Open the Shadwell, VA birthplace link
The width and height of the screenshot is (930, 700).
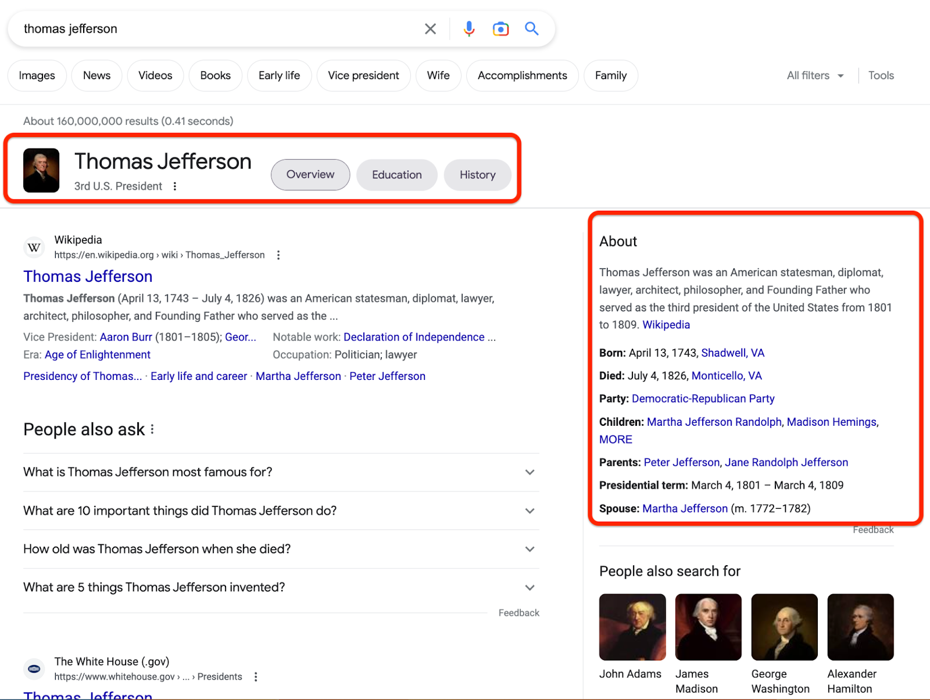[733, 353]
